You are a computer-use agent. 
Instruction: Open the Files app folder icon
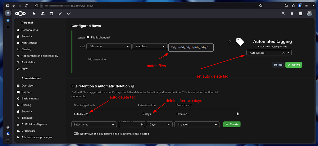[x=34, y=13]
